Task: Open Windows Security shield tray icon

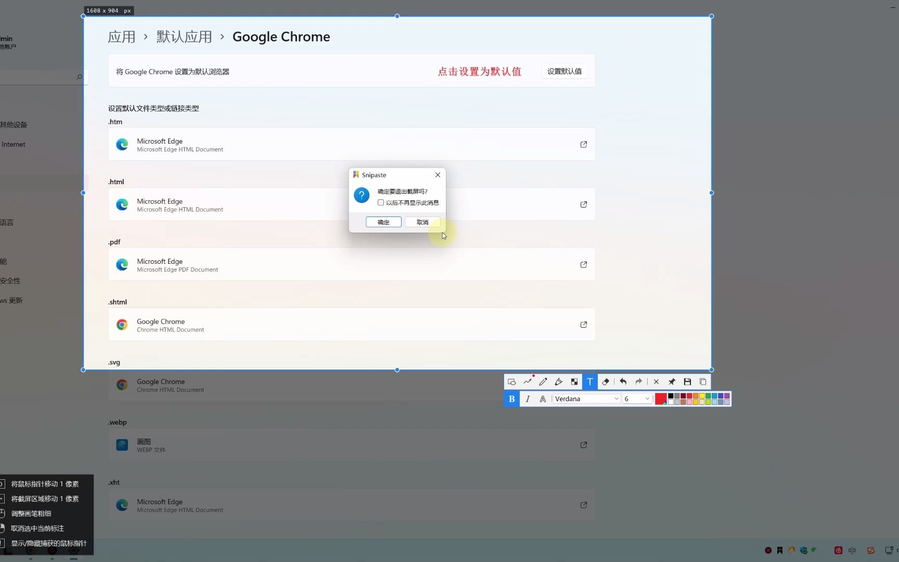Action: [x=804, y=550]
